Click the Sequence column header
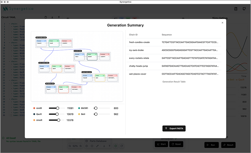 click(x=167, y=35)
